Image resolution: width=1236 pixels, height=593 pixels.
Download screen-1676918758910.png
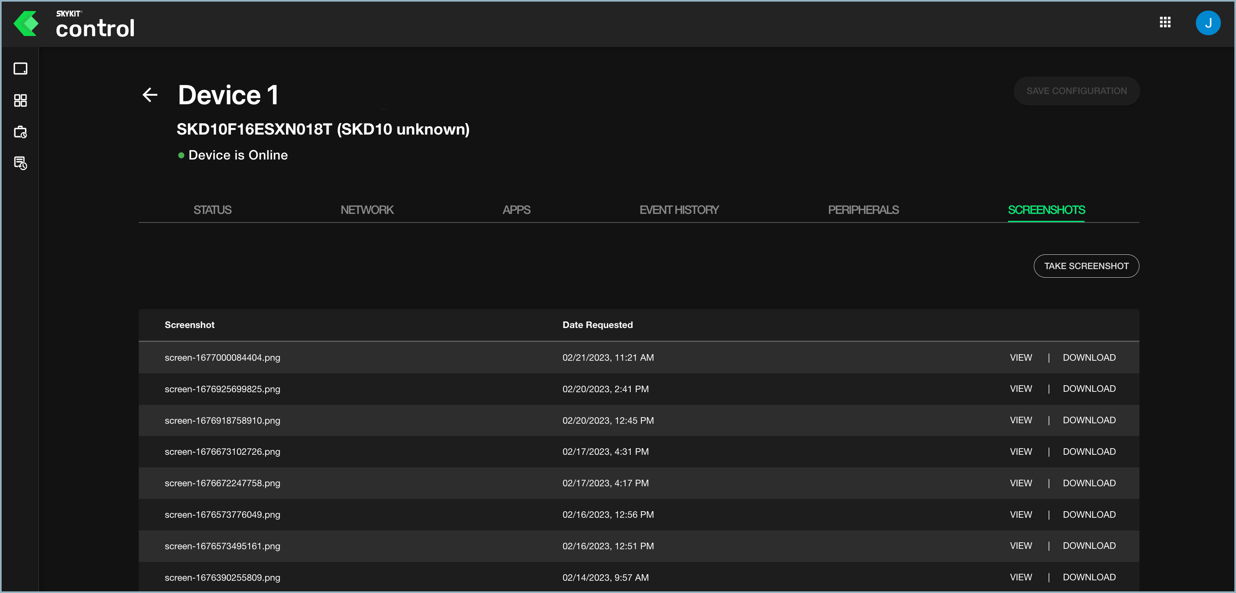pyautogui.click(x=1089, y=420)
